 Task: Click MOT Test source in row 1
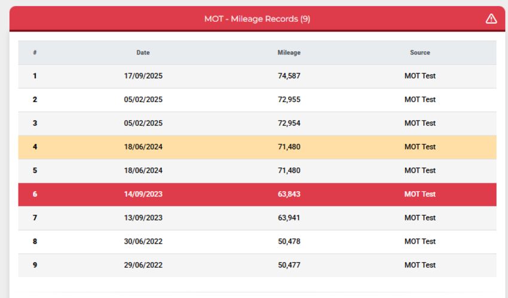[420, 76]
